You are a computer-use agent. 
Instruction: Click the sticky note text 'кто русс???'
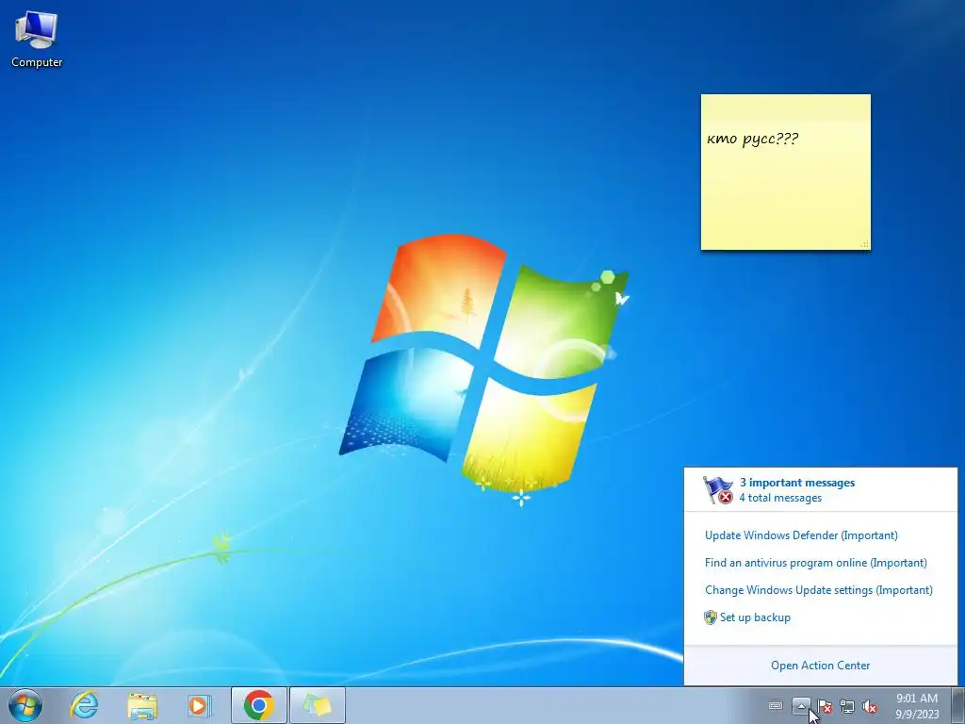[x=752, y=139]
